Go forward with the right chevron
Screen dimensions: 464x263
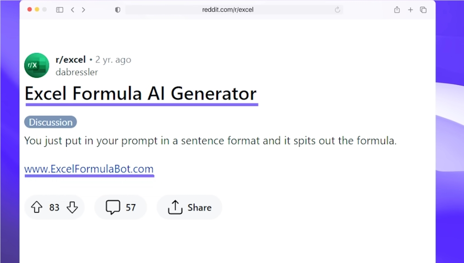point(84,10)
